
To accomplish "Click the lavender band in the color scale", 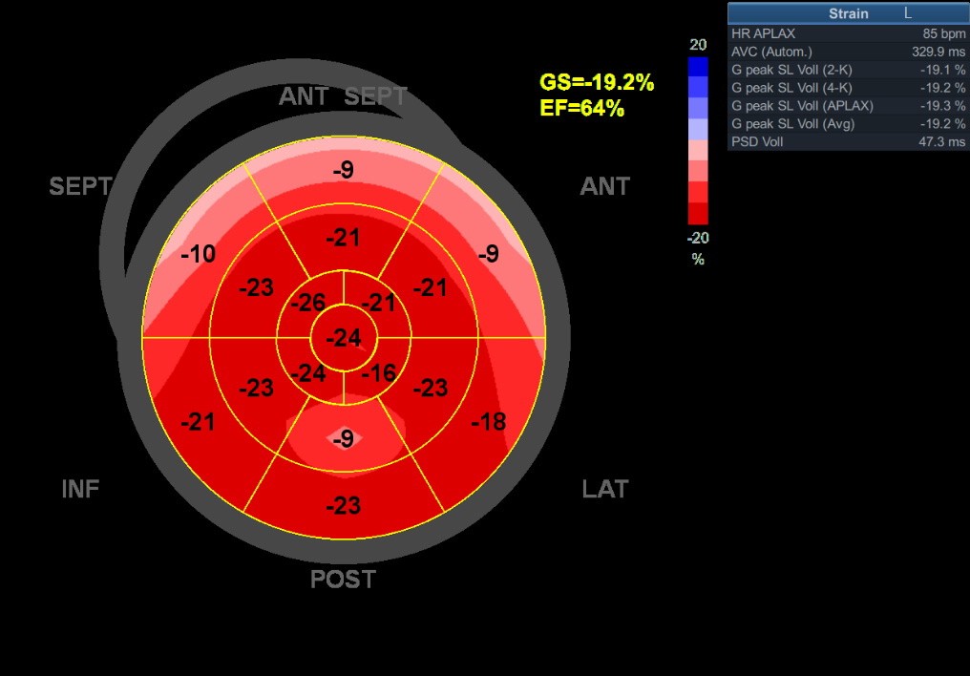I will tap(698, 129).
